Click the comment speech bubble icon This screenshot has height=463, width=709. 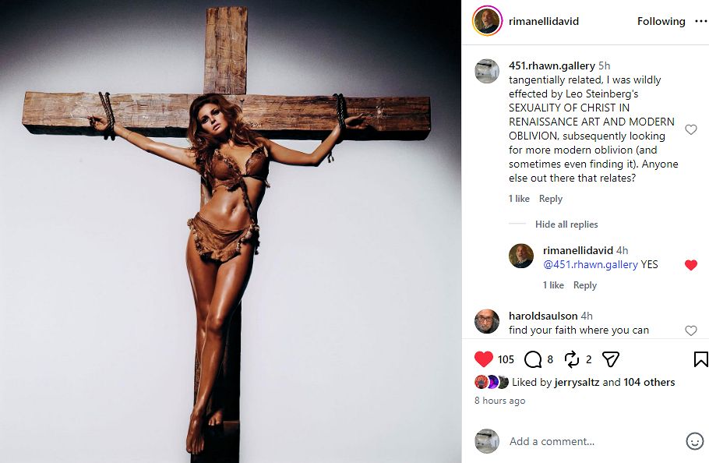click(533, 359)
